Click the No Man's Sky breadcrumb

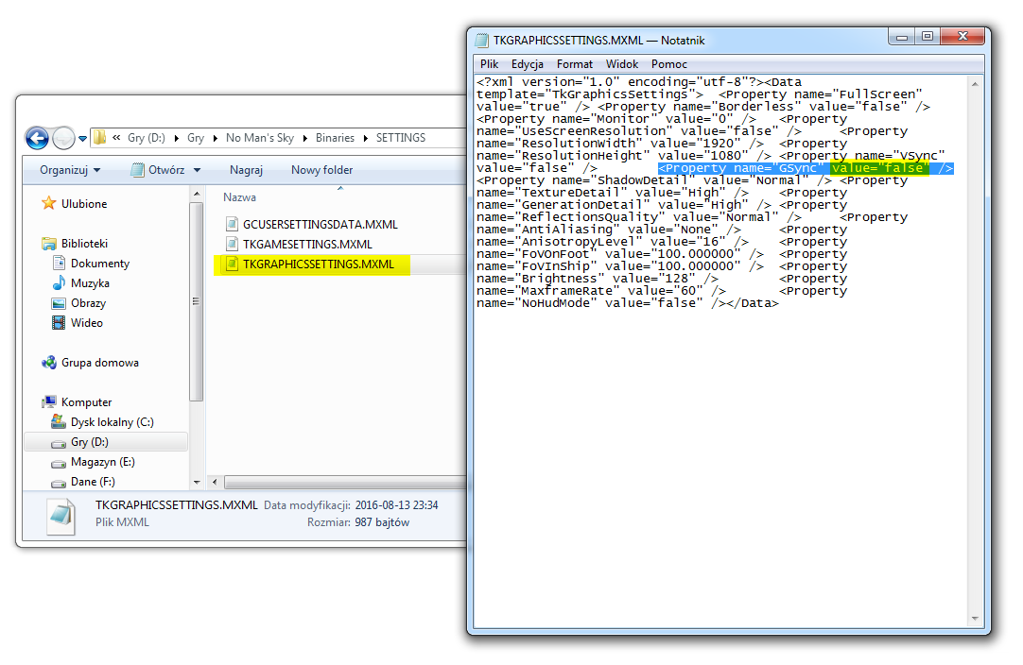260,138
